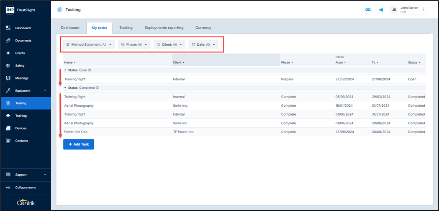The width and height of the screenshot is (439, 211).
Task: Click the Add Task button
Action: [x=79, y=144]
